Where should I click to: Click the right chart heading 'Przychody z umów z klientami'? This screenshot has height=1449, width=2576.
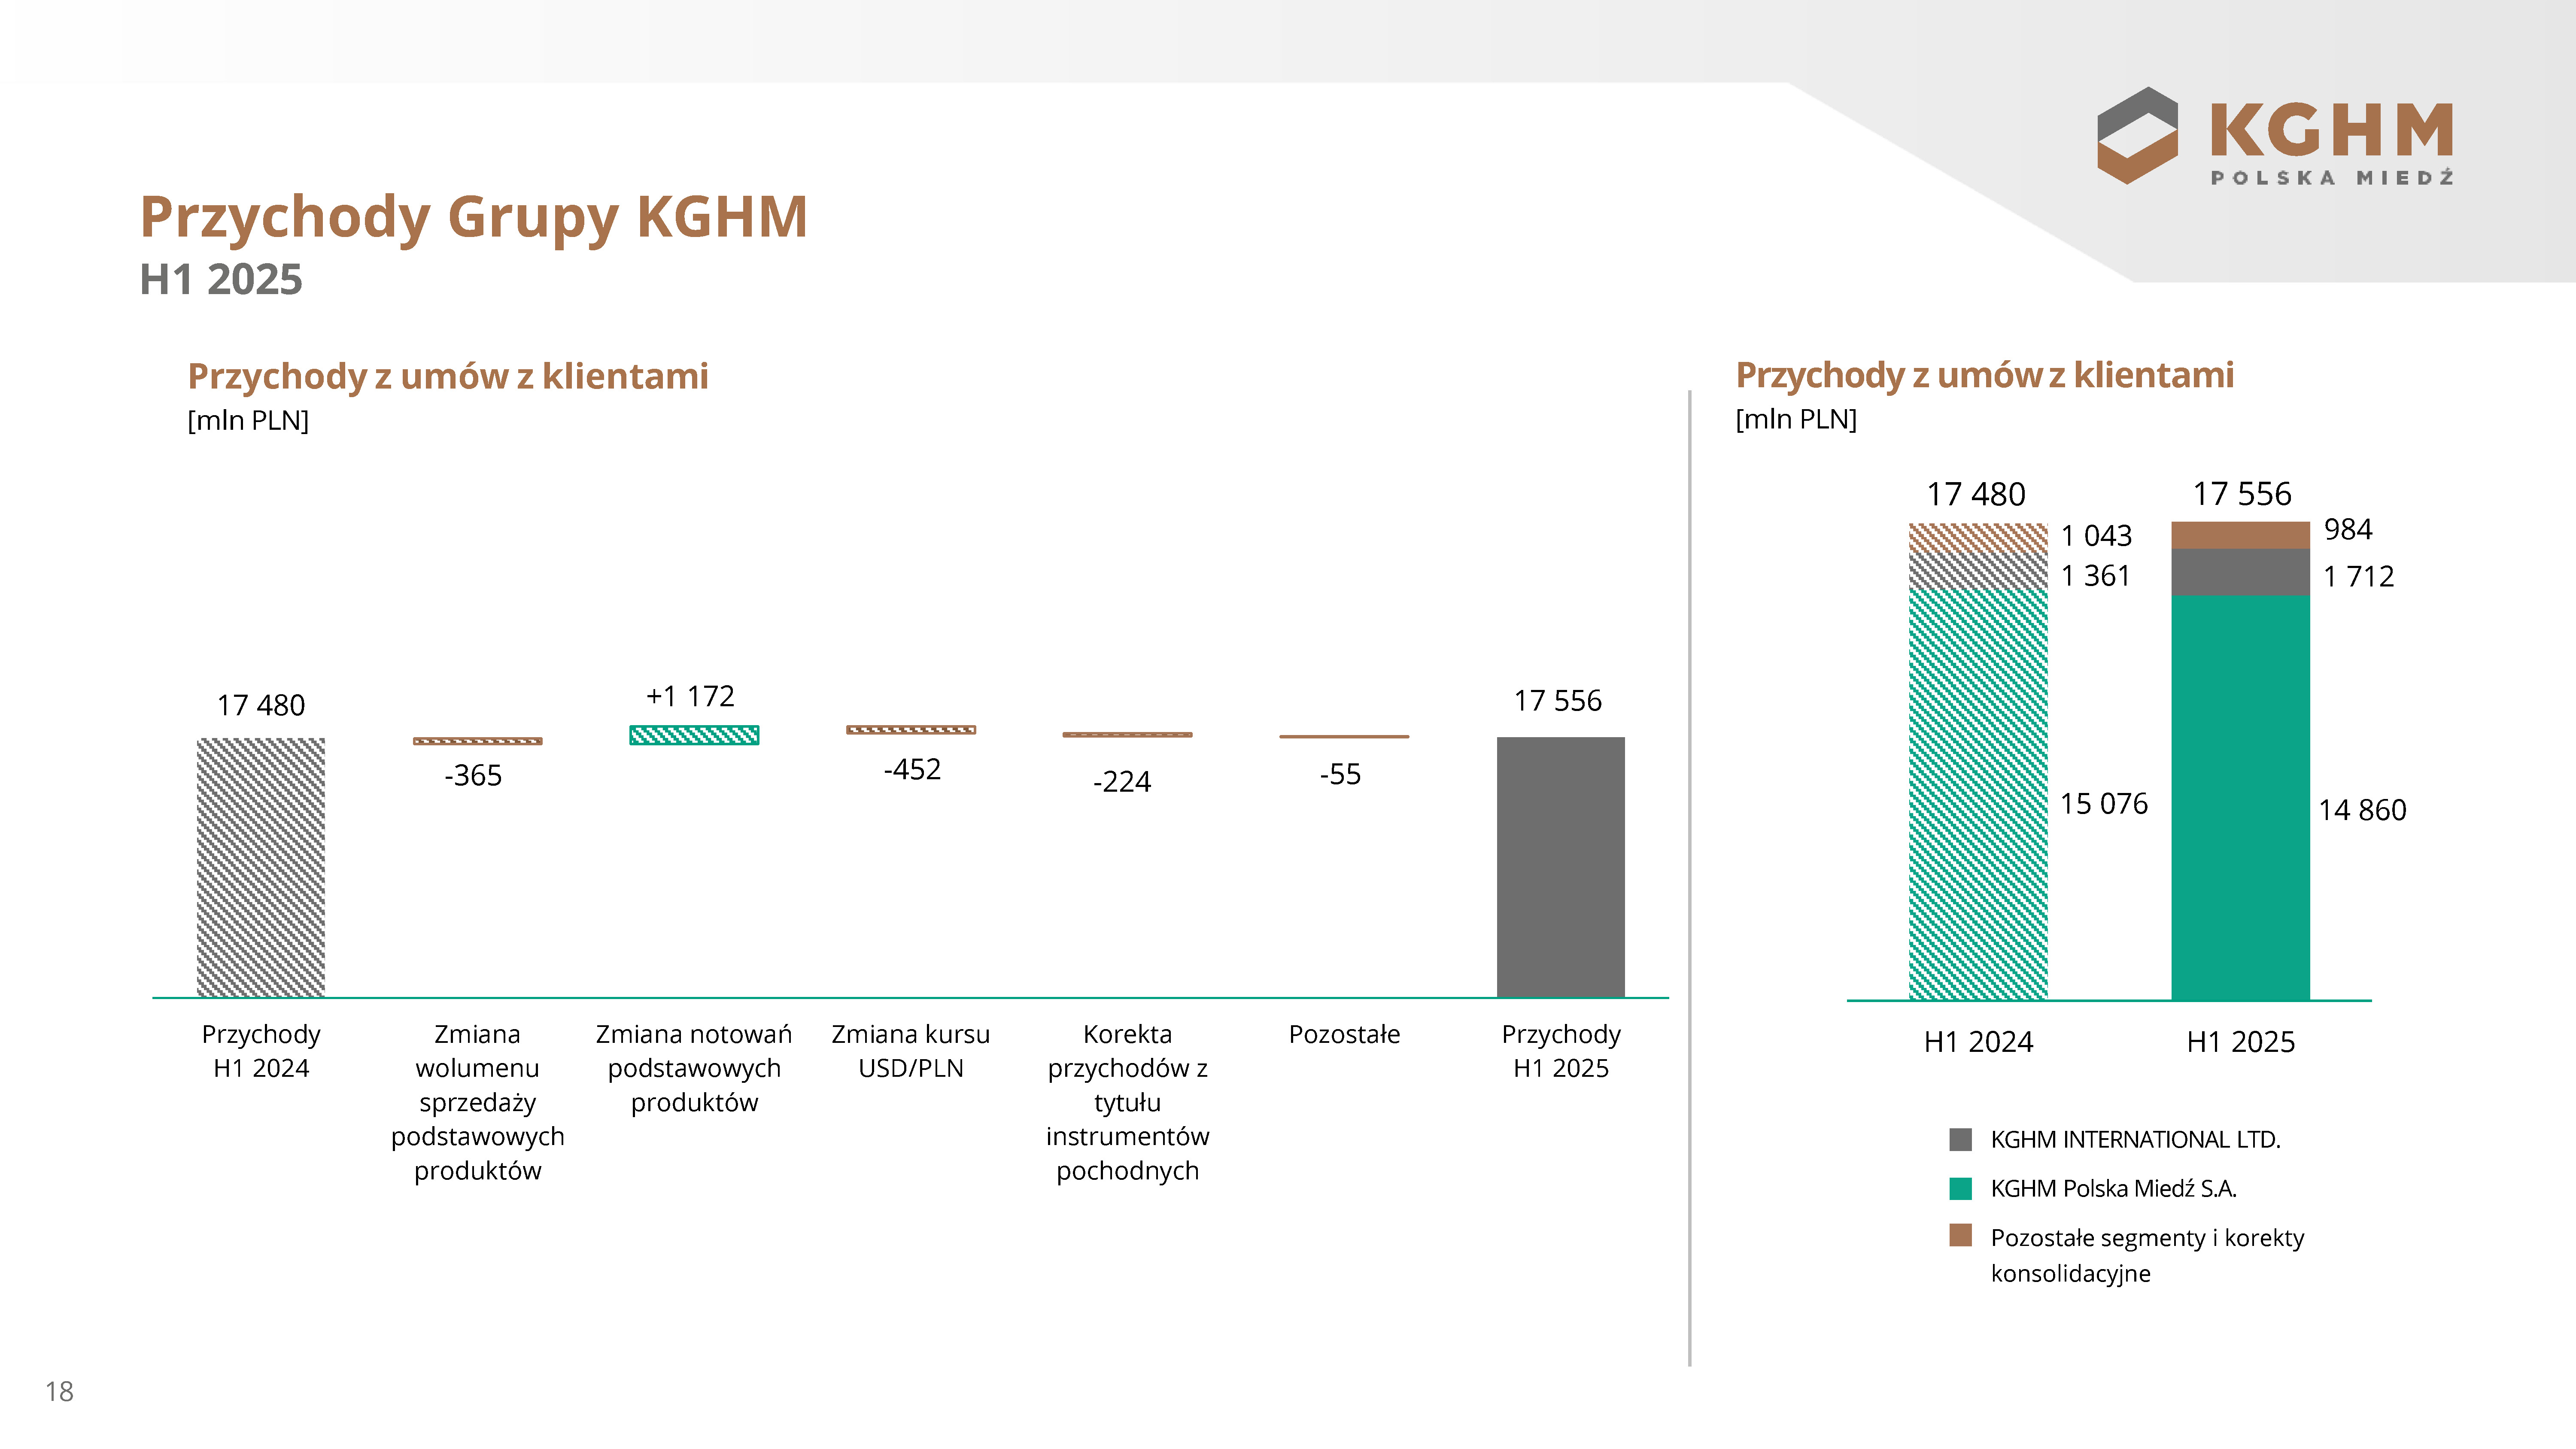(1984, 376)
